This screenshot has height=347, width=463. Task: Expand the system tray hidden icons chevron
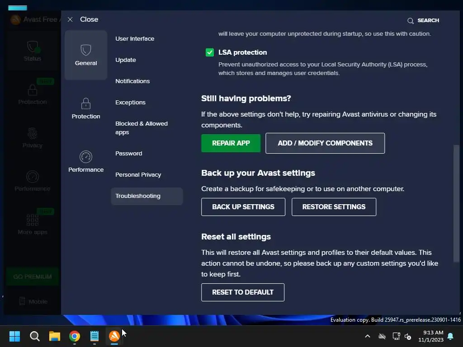[368, 336]
